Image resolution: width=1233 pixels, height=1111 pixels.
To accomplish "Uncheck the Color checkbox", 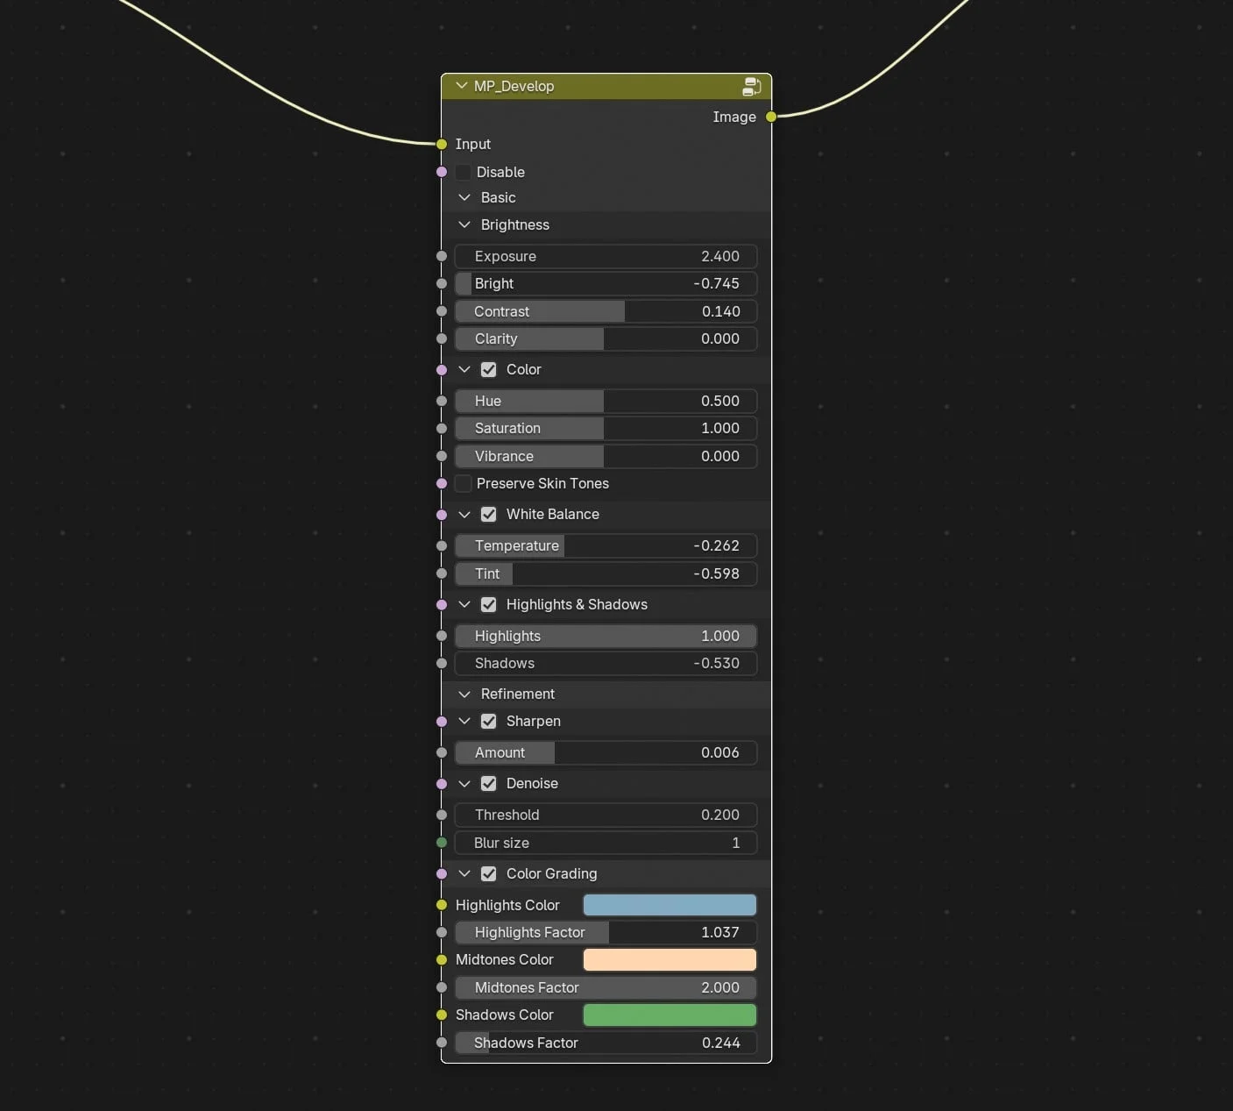I will click(x=488, y=369).
